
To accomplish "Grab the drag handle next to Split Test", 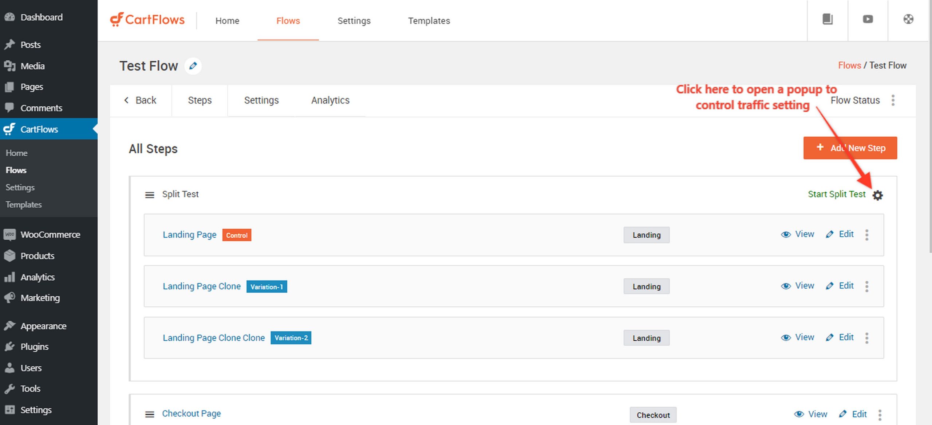I will pyautogui.click(x=149, y=195).
